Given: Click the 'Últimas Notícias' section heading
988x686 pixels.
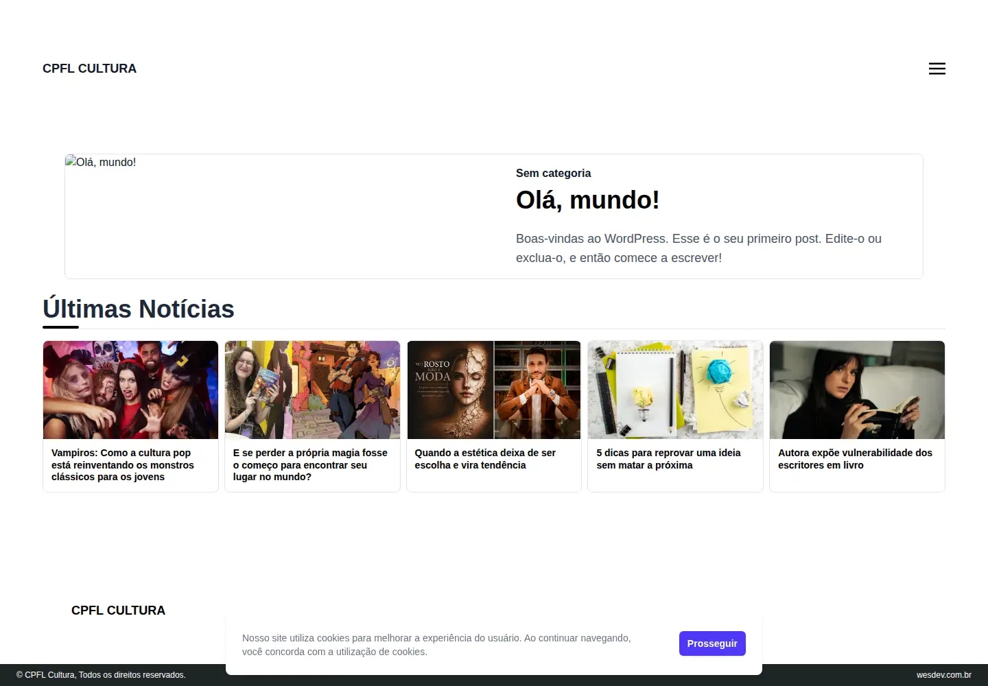Looking at the screenshot, I should 139,309.
